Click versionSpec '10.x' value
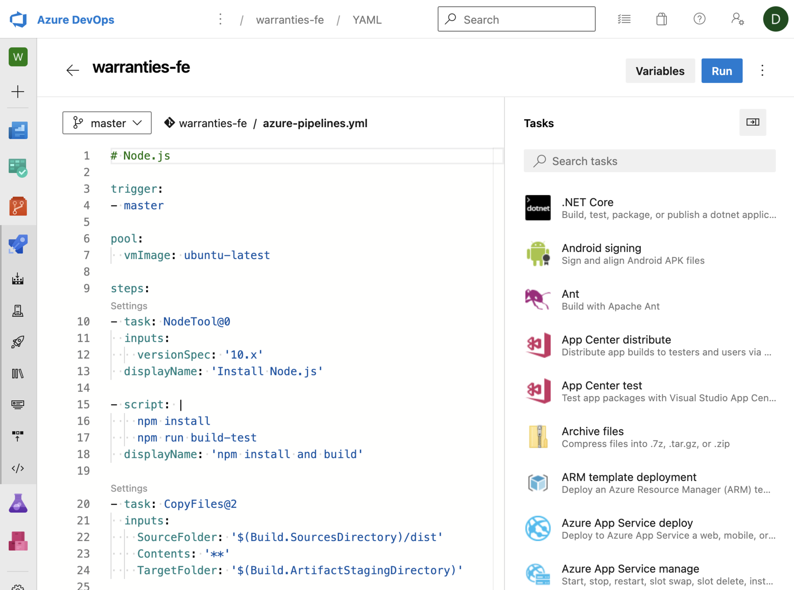Screen dimensions: 794x590 pyautogui.click(x=244, y=355)
